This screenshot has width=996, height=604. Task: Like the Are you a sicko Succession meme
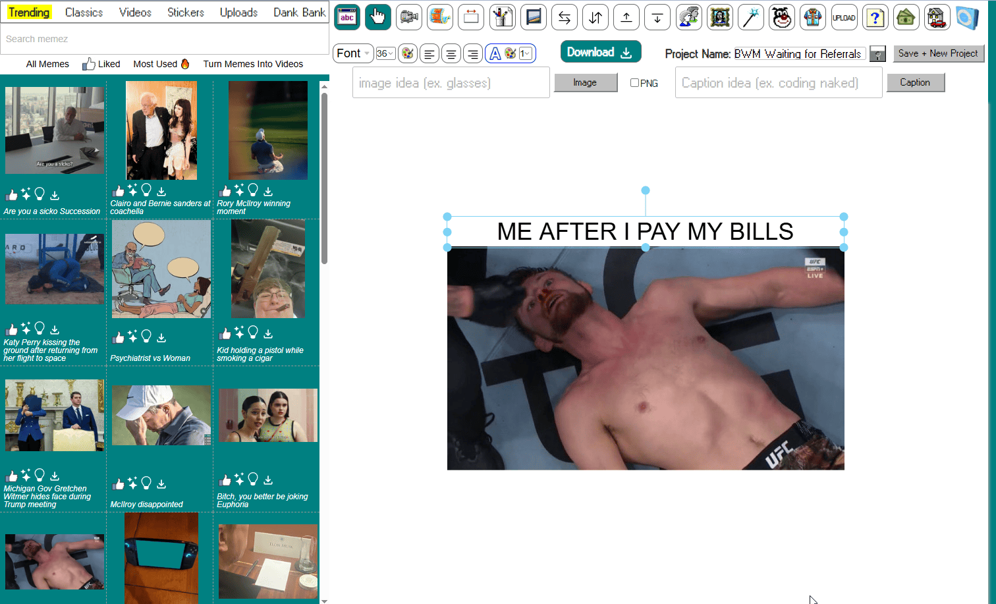(11, 195)
